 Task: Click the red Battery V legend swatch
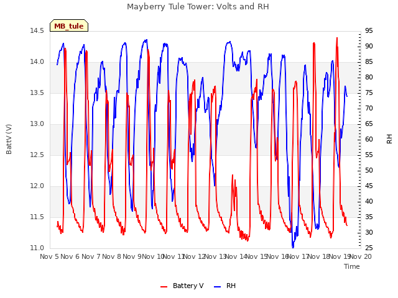pyautogui.click(x=164, y=286)
